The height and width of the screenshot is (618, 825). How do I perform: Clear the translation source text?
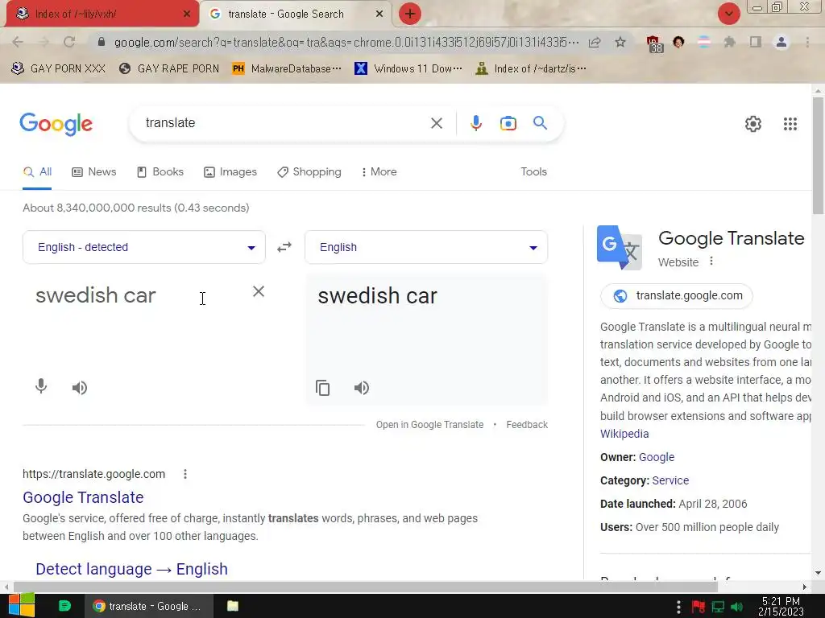coord(259,291)
